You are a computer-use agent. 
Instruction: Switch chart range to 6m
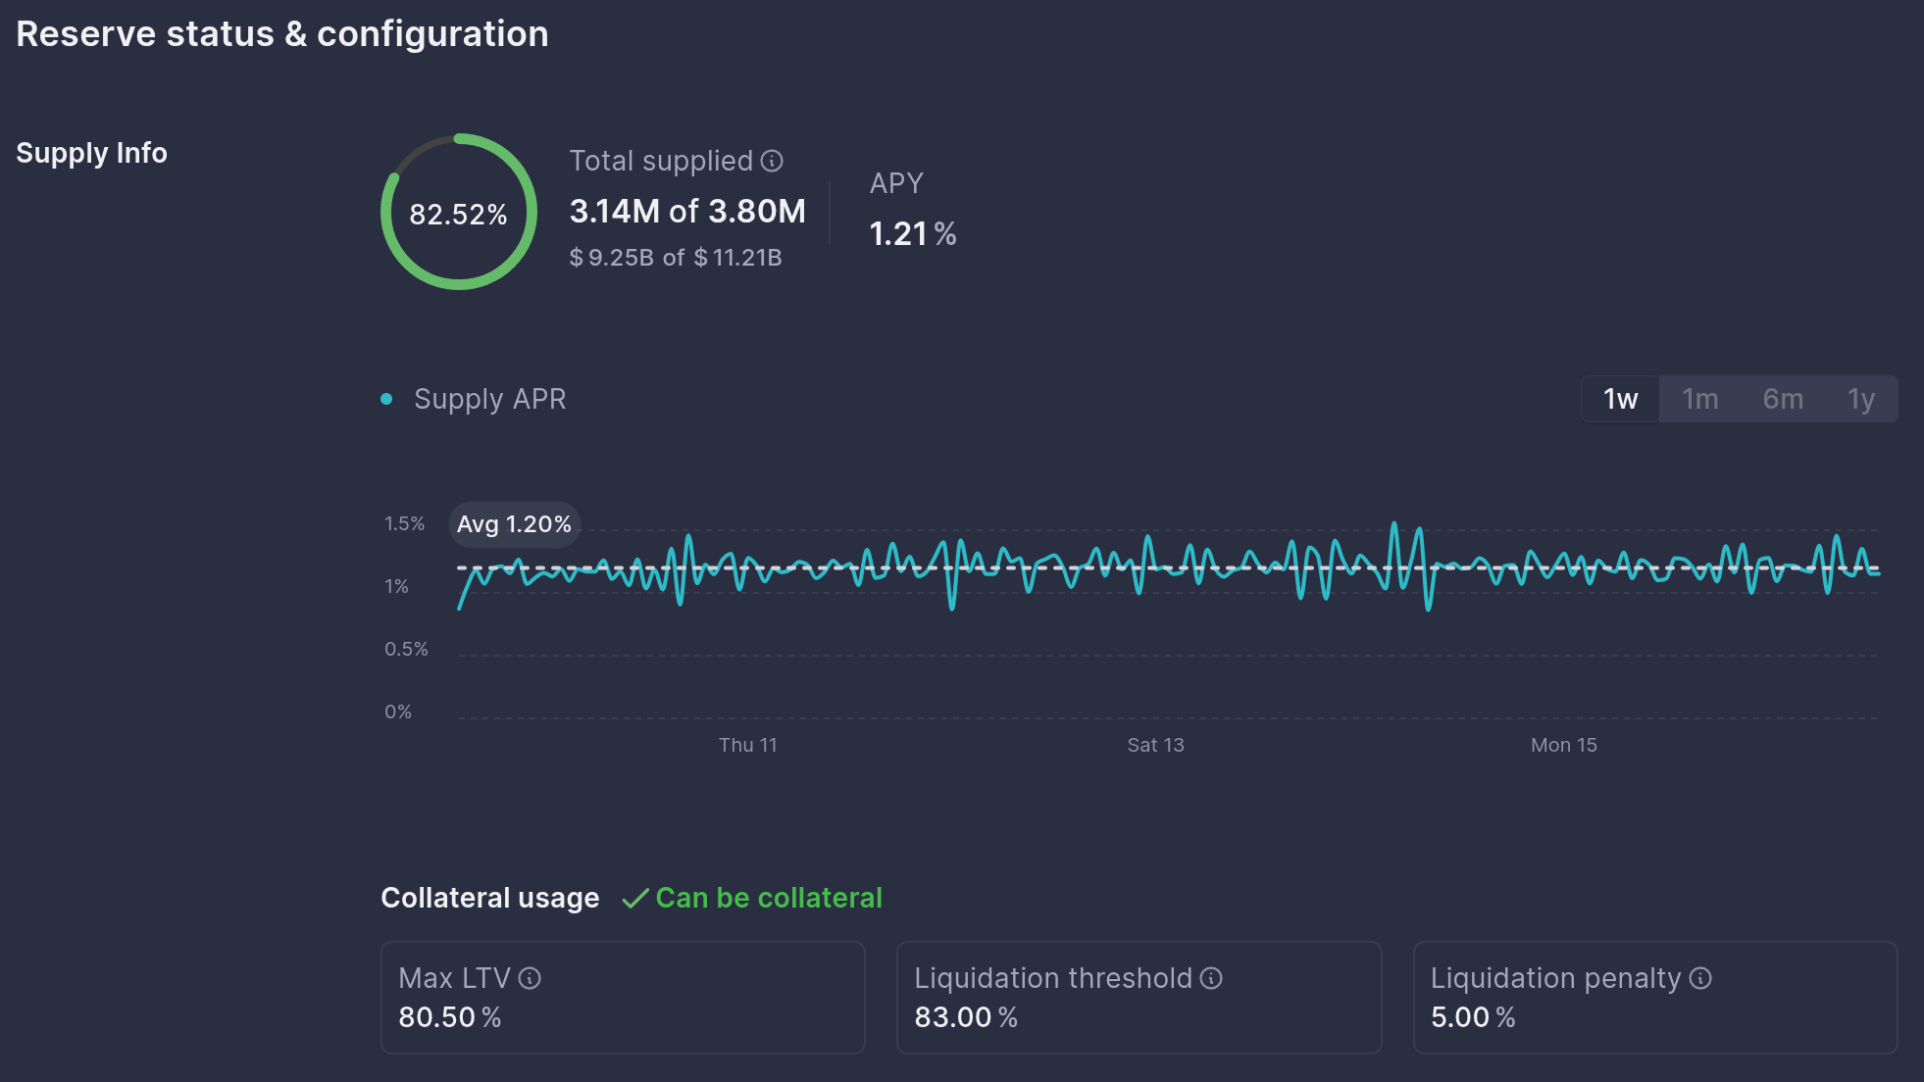(1782, 399)
